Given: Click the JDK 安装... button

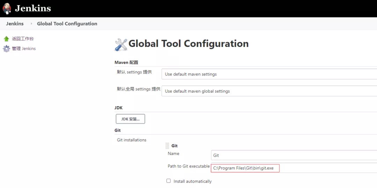Looking at the screenshot, I should pos(130,119).
